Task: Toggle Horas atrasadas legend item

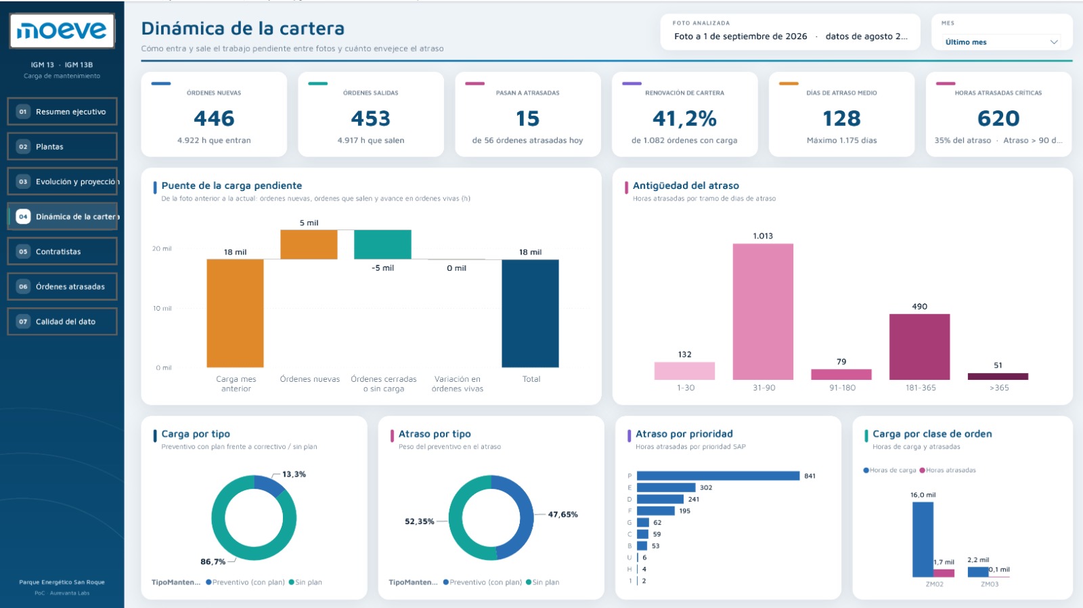Action: [x=948, y=470]
